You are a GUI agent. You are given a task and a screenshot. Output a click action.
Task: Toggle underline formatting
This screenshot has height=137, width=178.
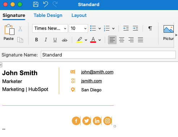point(55,40)
